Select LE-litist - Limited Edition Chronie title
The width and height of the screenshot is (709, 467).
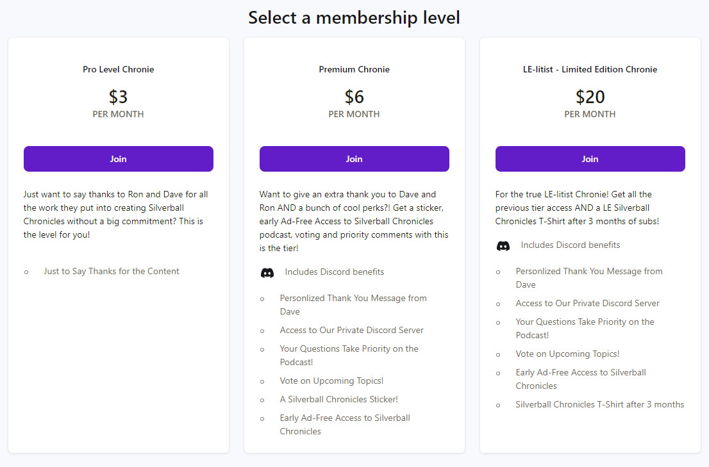[x=590, y=70]
